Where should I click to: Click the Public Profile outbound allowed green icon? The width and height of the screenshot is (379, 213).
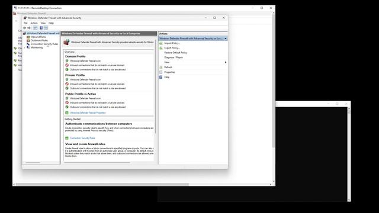[x=67, y=107]
